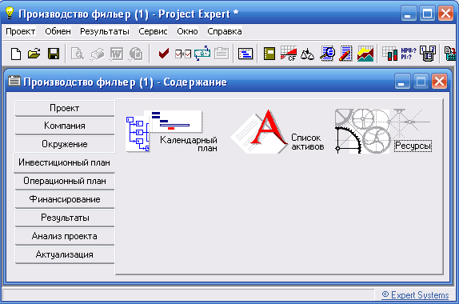
Task: Click the grayed Word export icon
Action: [x=117, y=54]
